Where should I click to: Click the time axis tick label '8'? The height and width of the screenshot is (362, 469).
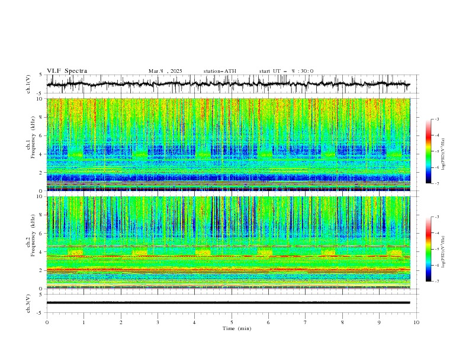[x=342, y=322]
